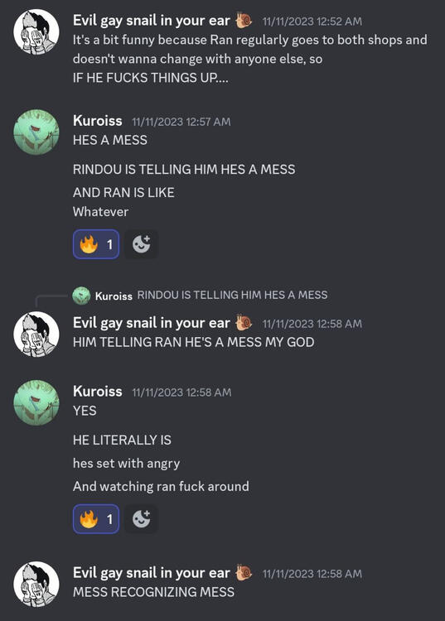The height and width of the screenshot is (621, 445).
Task: Open Kuroiss avatar beside the "YES" message
Action: click(36, 402)
